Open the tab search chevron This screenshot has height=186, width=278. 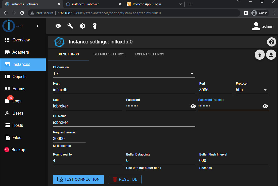(239, 2)
